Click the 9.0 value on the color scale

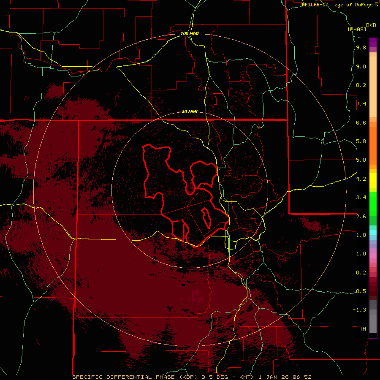pyautogui.click(x=361, y=66)
